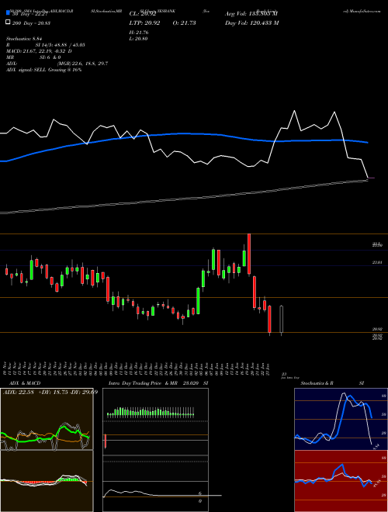
Task: Click the white 200 Day legend swatch
Action: [9, 22]
